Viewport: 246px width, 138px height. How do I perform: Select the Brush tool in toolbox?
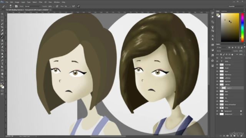click(x=2, y=37)
